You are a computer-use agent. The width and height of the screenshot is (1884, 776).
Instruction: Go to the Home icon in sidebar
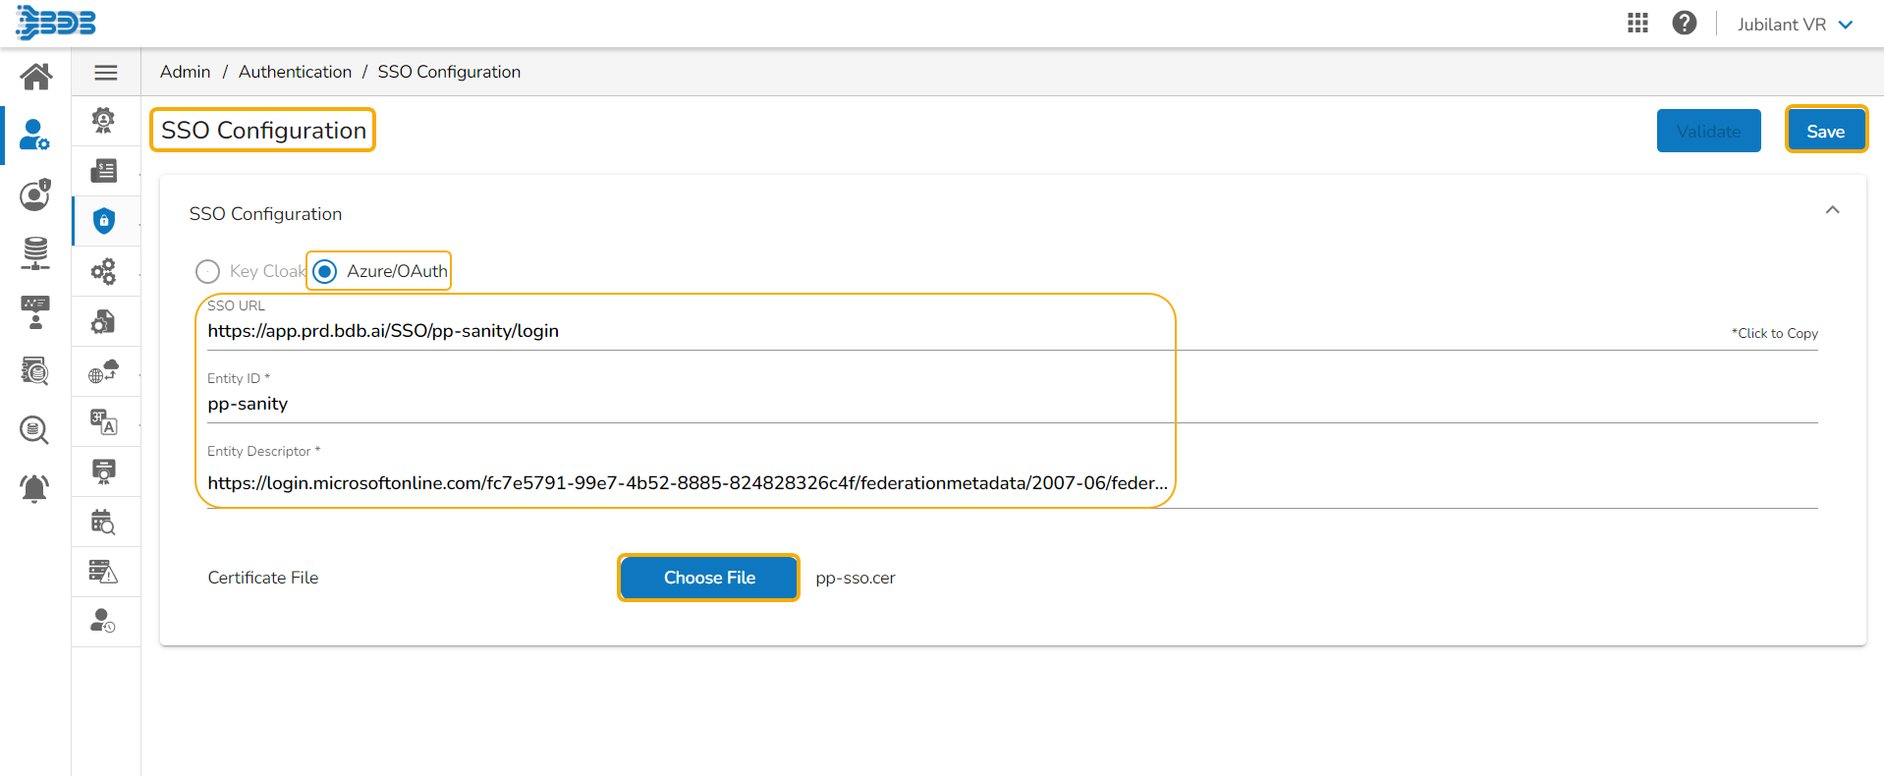tap(36, 76)
